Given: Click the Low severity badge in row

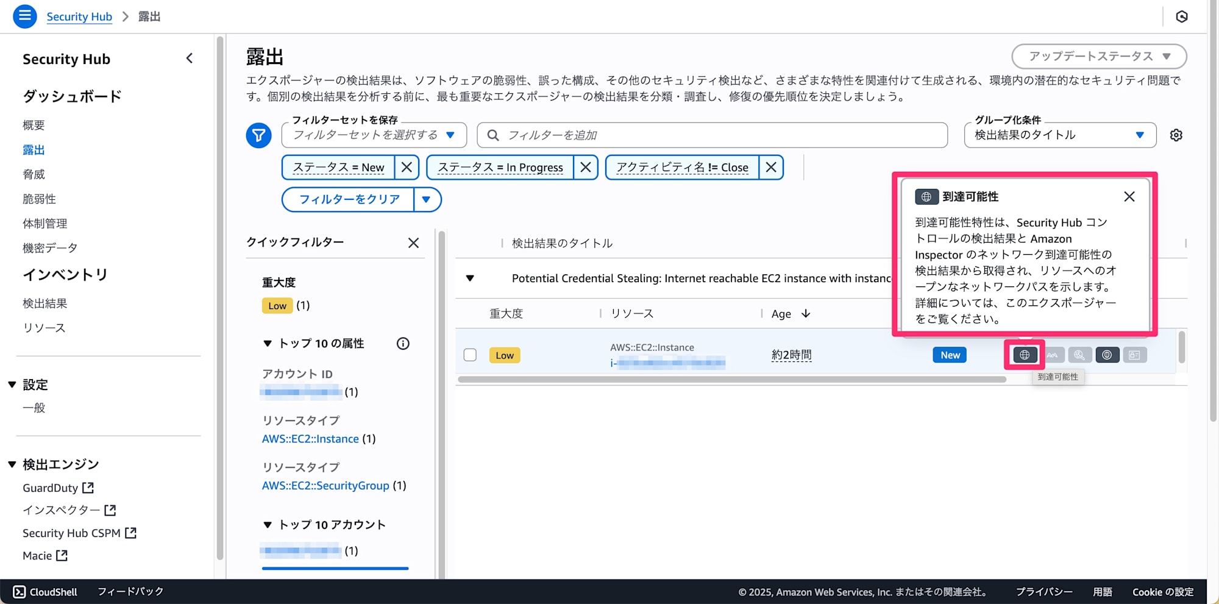Looking at the screenshot, I should [x=505, y=355].
